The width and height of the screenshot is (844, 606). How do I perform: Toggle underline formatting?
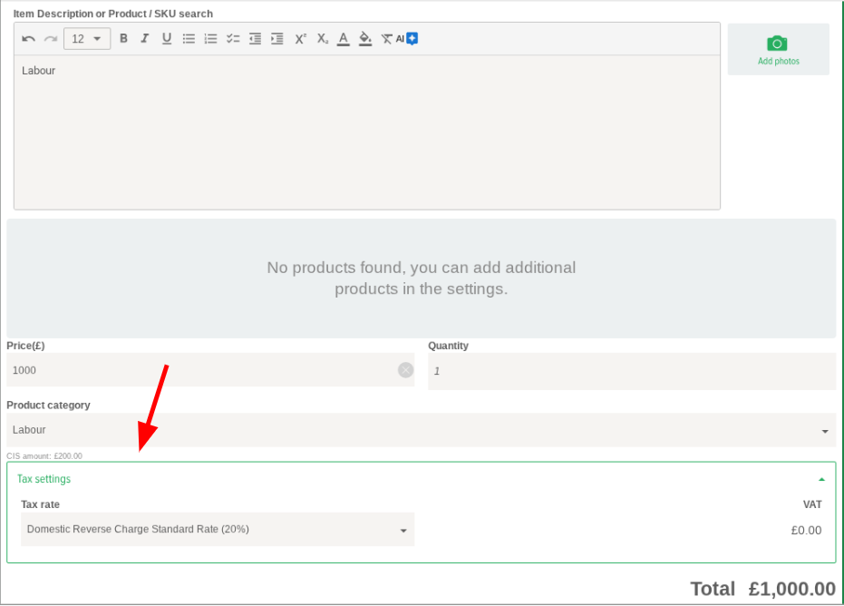coord(167,39)
